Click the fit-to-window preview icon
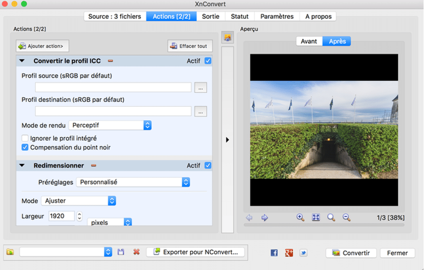The width and height of the screenshot is (424, 270). click(x=316, y=217)
